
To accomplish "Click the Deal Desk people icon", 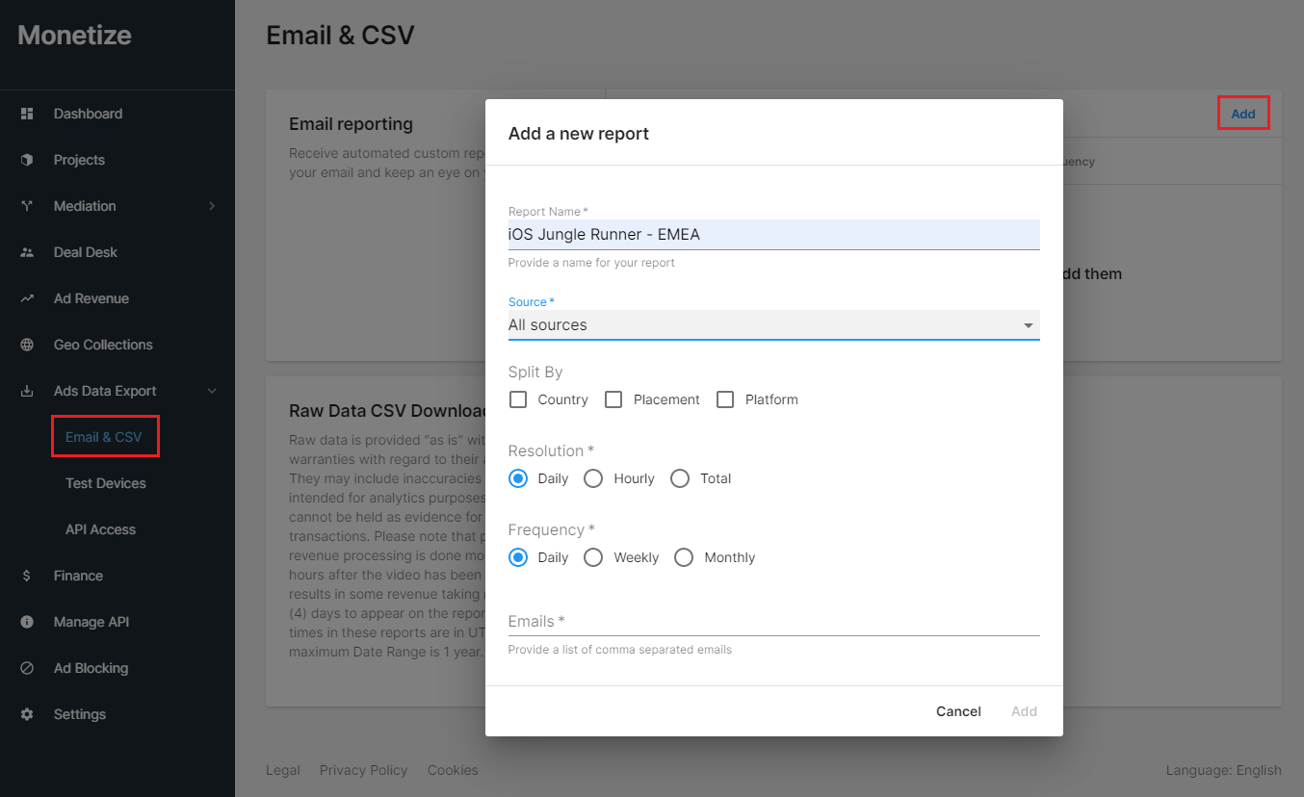I will click(27, 252).
